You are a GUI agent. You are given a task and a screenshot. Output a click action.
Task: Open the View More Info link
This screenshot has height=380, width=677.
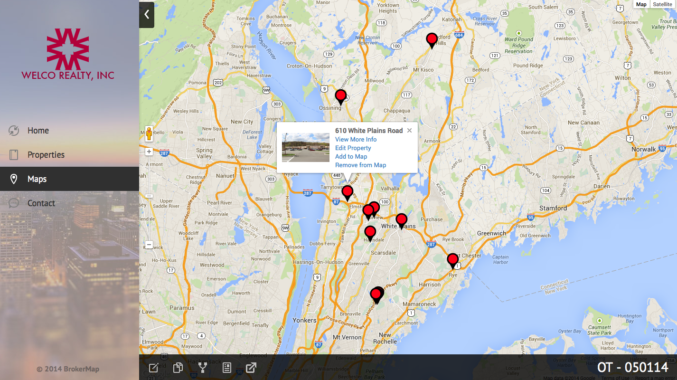point(356,140)
